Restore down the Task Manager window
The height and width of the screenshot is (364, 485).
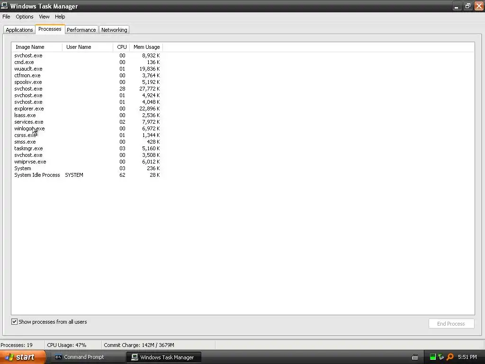tap(467, 6)
